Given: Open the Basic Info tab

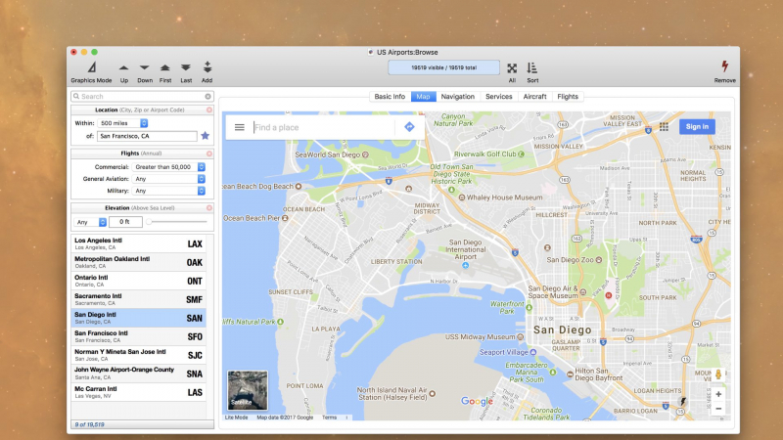Looking at the screenshot, I should (390, 96).
